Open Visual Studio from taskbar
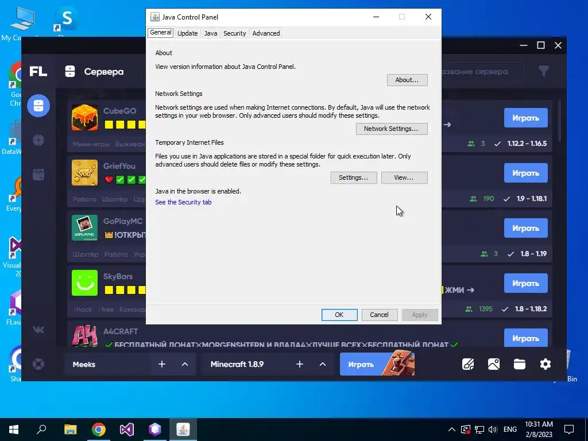The width and height of the screenshot is (588, 441). (127, 430)
